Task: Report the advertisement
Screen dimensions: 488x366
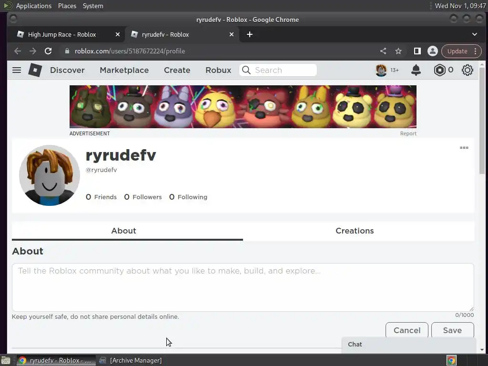Action: pyautogui.click(x=408, y=133)
